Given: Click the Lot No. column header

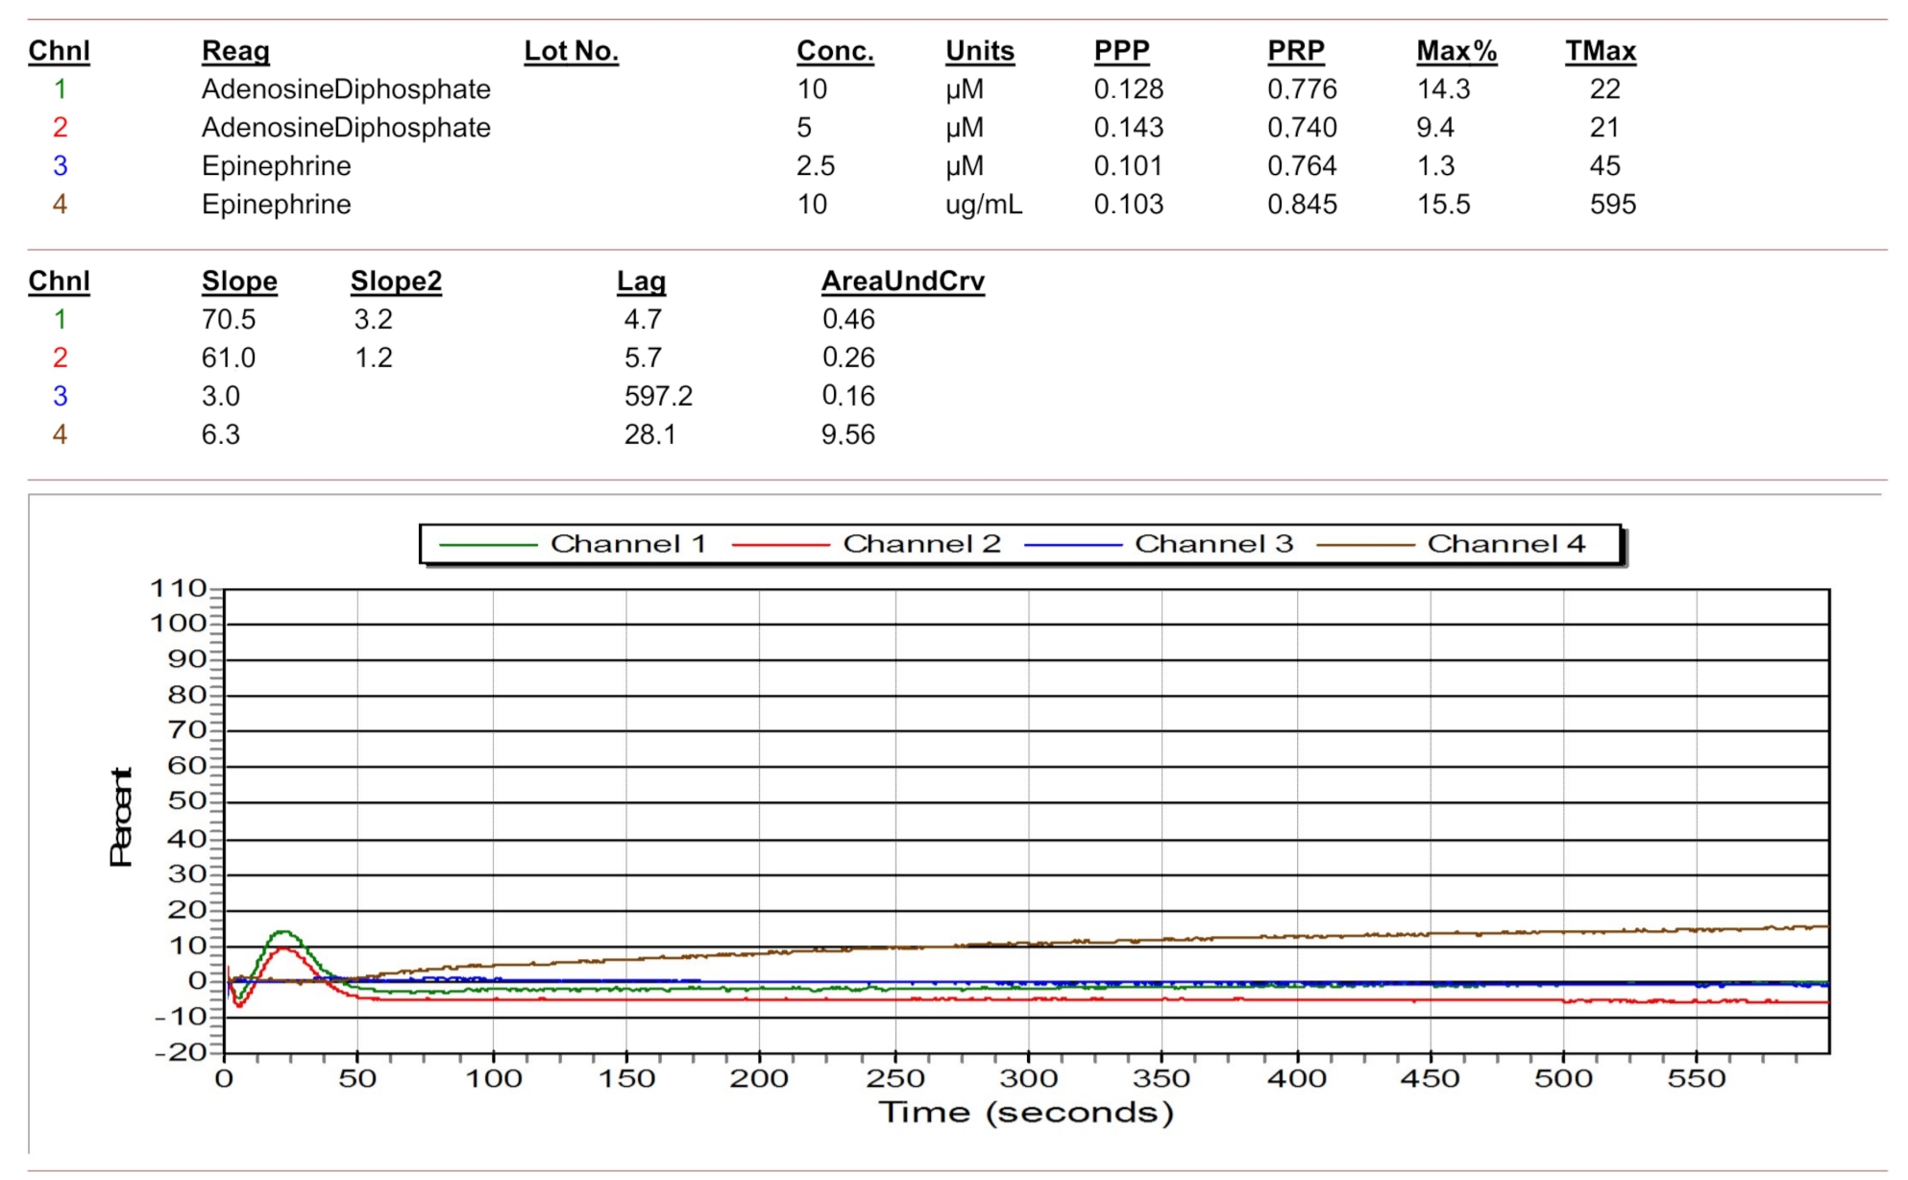Looking at the screenshot, I should (x=571, y=51).
